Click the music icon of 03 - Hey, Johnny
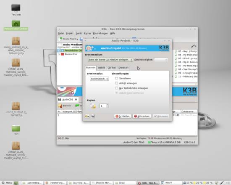 [x=176, y=51]
